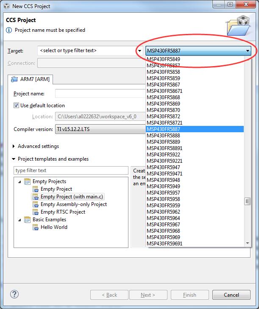Viewport: 259px width, 309px height.
Task: Toggle Use default location checkbox
Action: tap(16, 106)
